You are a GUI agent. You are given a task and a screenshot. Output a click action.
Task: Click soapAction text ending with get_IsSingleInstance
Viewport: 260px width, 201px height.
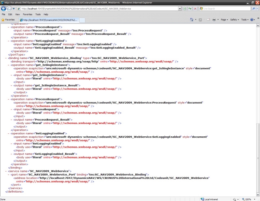[x=115, y=68]
